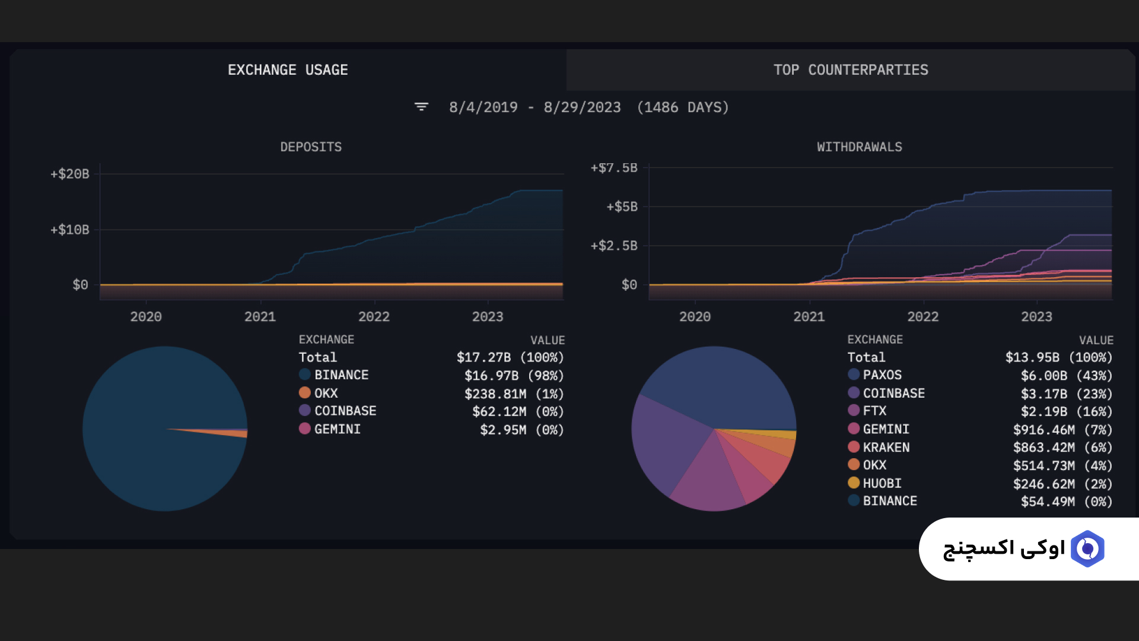
Task: Click Binance color dot in deposits legend
Action: pos(305,375)
